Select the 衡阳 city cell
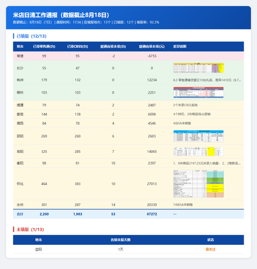The image size is (257, 269). tap(20, 163)
